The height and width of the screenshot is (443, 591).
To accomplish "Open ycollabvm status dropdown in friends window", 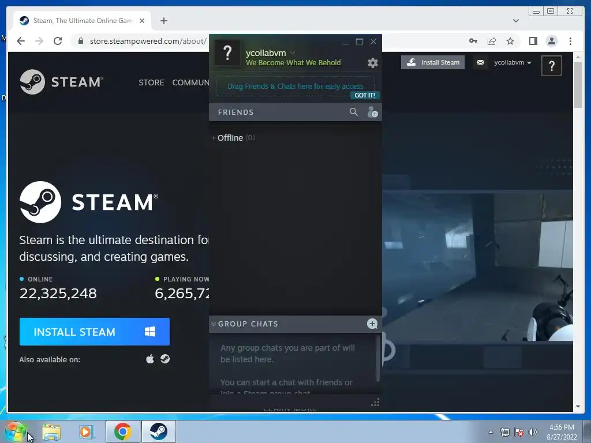I will click(x=293, y=52).
